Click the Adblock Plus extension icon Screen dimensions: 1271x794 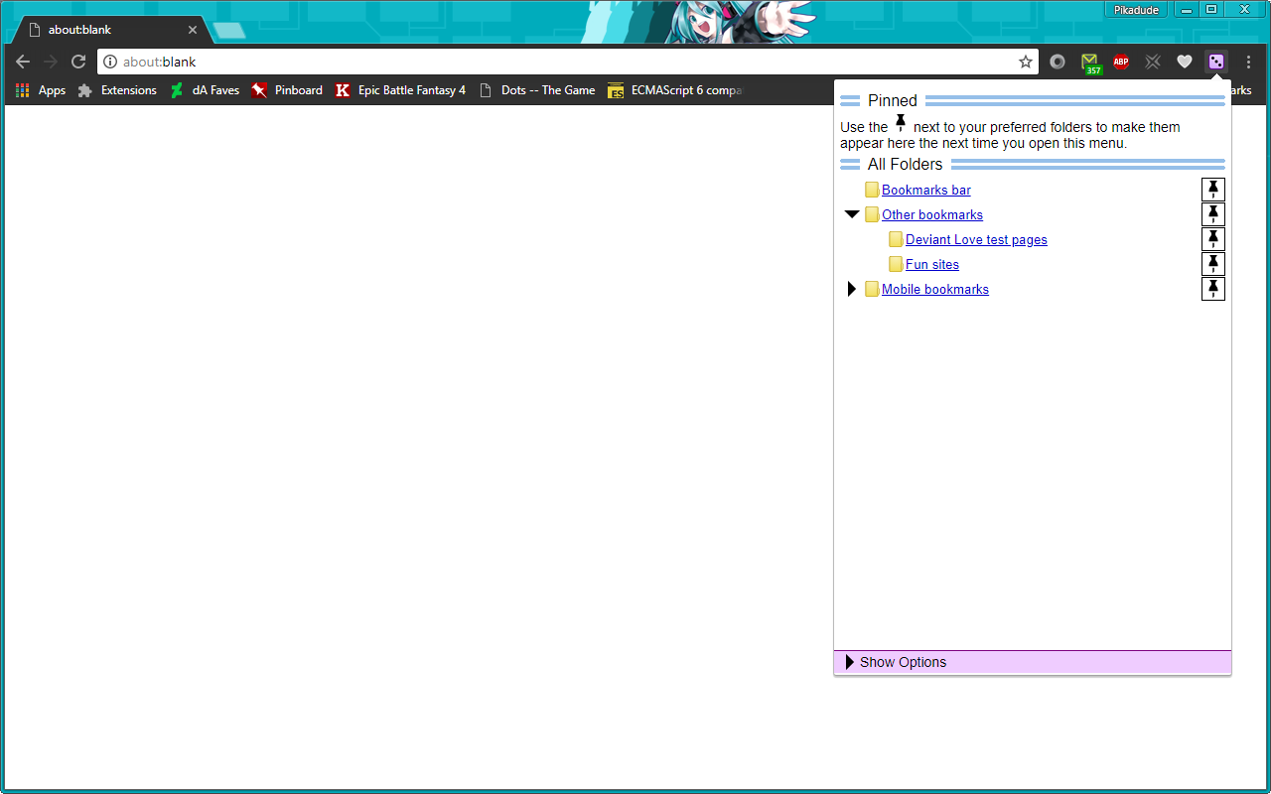[x=1121, y=62]
